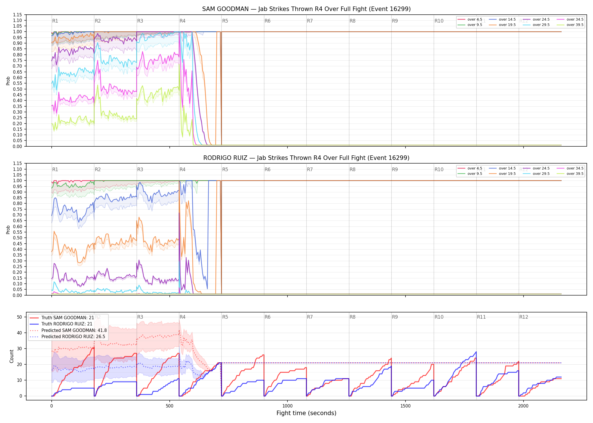Select 'over 39.5' in the Sam Goodman legend

570,25
